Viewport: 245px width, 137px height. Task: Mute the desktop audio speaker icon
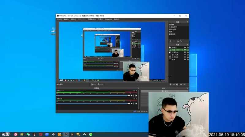point(132,104)
